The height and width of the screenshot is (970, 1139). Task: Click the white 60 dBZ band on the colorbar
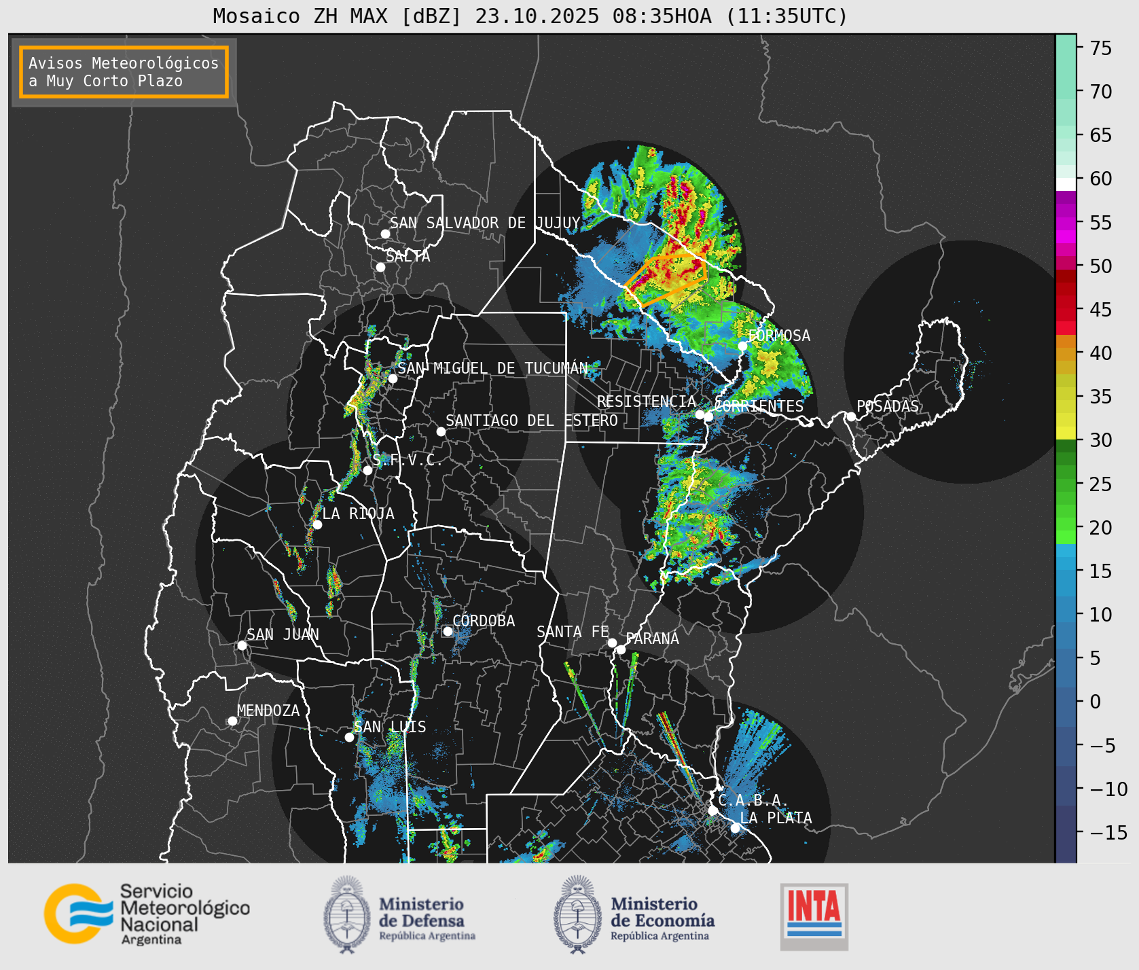click(1066, 184)
